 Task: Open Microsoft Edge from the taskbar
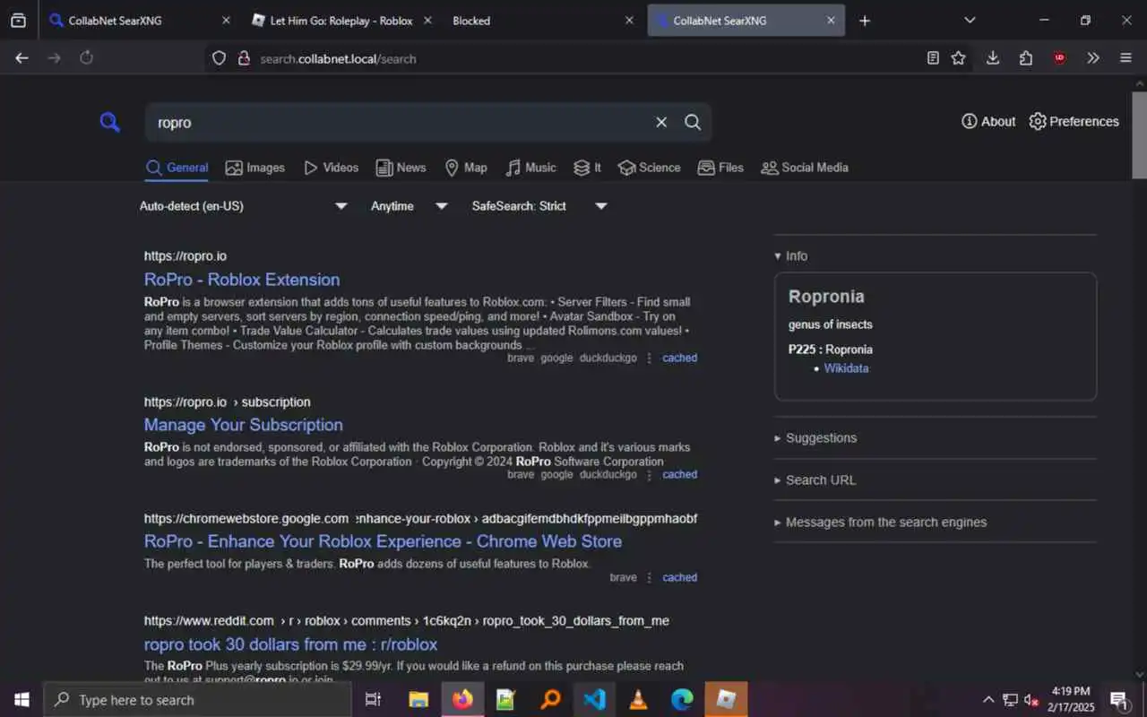point(682,700)
